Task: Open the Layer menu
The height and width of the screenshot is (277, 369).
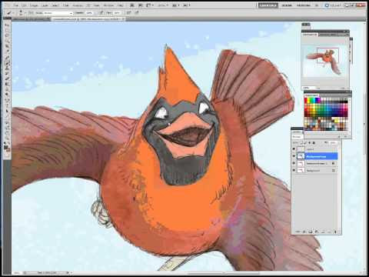Action: click(x=45, y=5)
